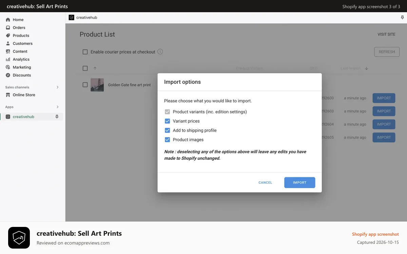Sort by Last Import down arrow
This screenshot has width=407, height=254.
[x=367, y=68]
